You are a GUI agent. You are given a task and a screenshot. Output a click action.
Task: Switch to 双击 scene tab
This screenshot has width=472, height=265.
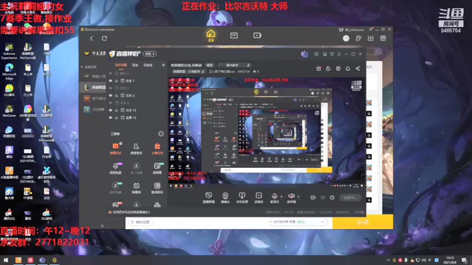135,65
